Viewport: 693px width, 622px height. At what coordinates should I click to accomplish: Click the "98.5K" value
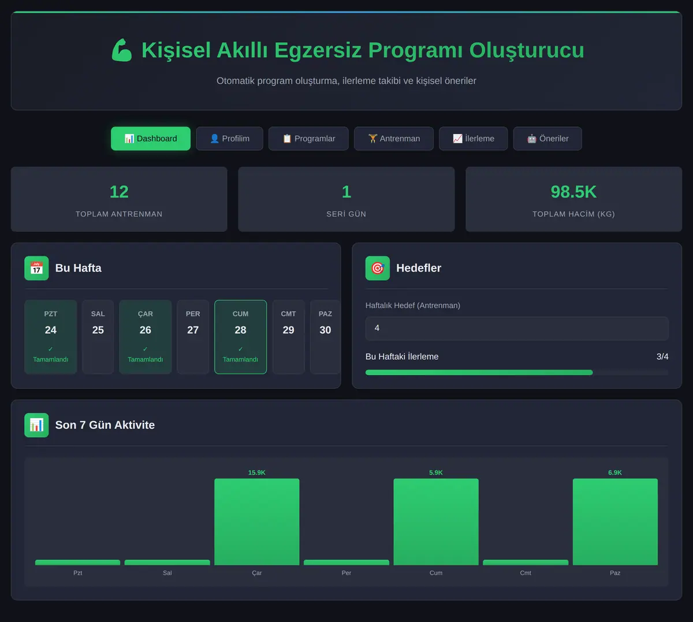click(x=573, y=192)
